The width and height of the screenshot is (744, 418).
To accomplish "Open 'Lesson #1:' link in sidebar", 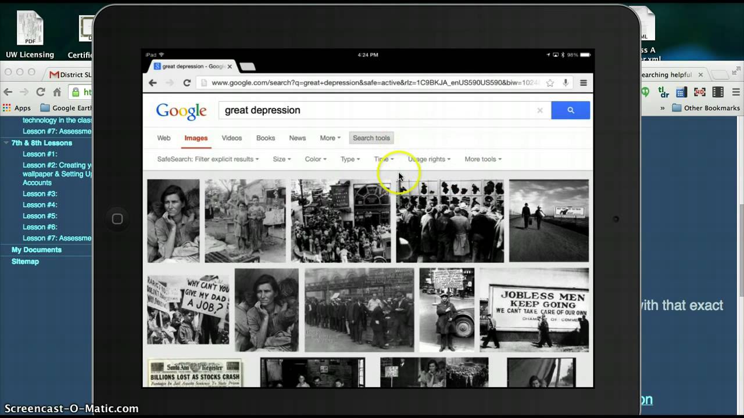I will click(40, 154).
